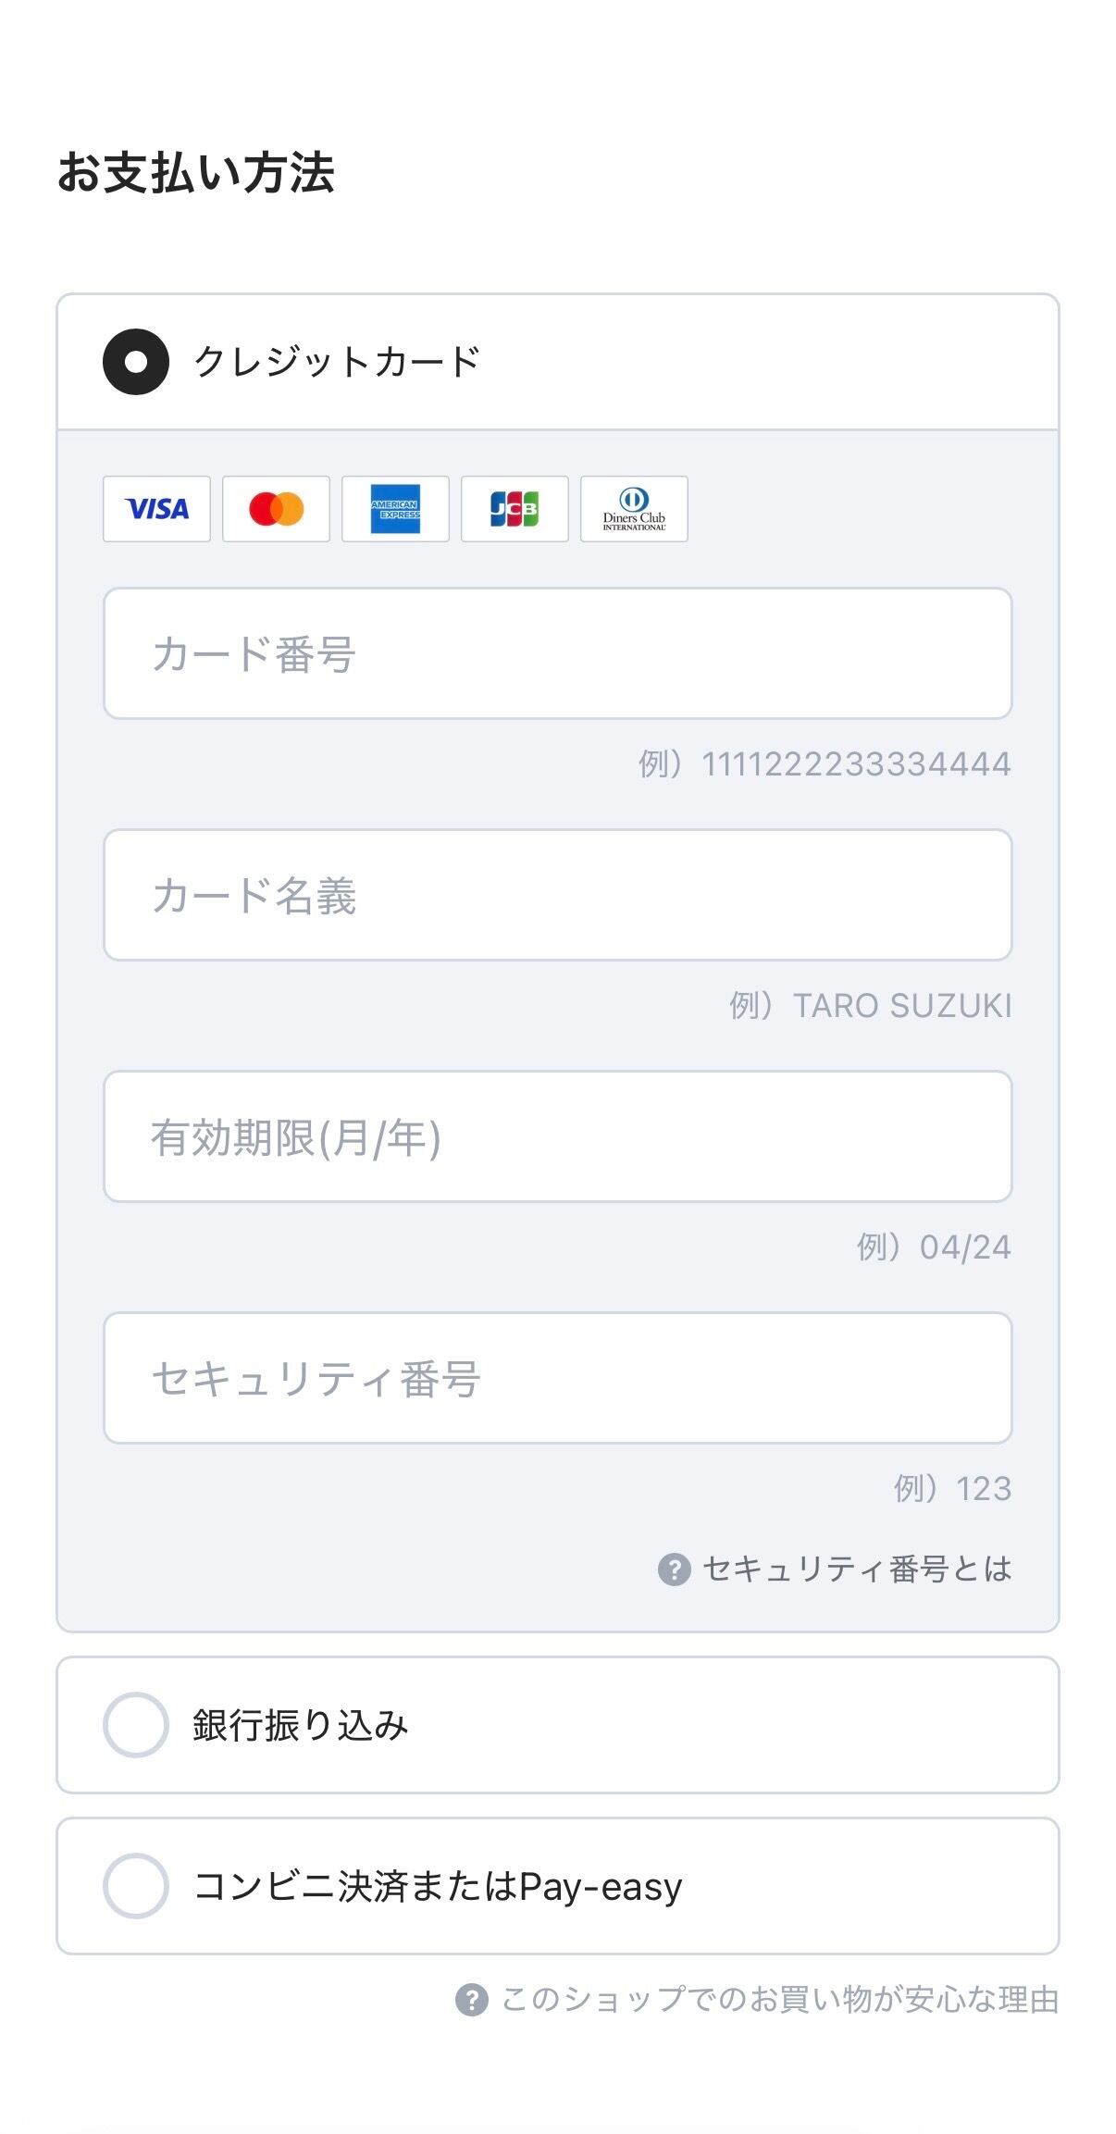Click the JCB card logo

click(x=515, y=509)
